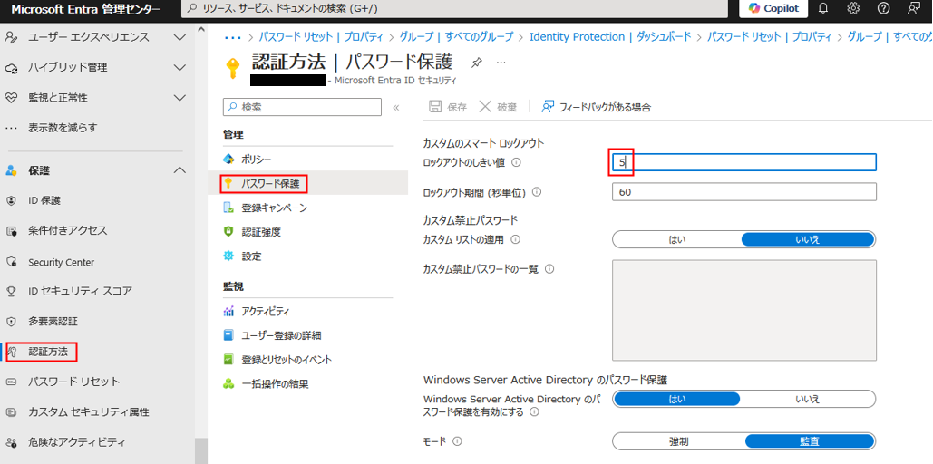Show info for カスタム リストの適用
This screenshot has width=933, height=464.
(515, 239)
